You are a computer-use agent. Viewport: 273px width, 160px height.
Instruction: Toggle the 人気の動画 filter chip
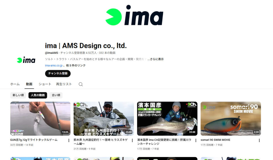pyautogui.click(x=37, y=95)
